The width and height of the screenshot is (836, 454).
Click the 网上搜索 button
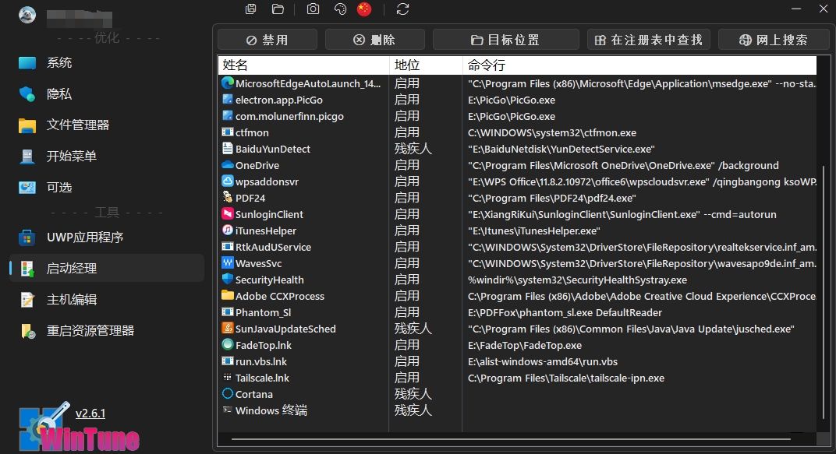click(x=773, y=40)
